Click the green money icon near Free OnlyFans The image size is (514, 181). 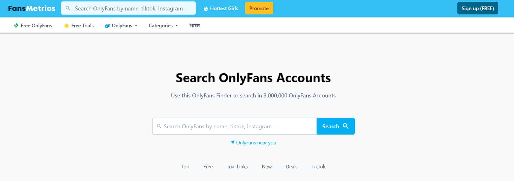pyautogui.click(x=16, y=26)
